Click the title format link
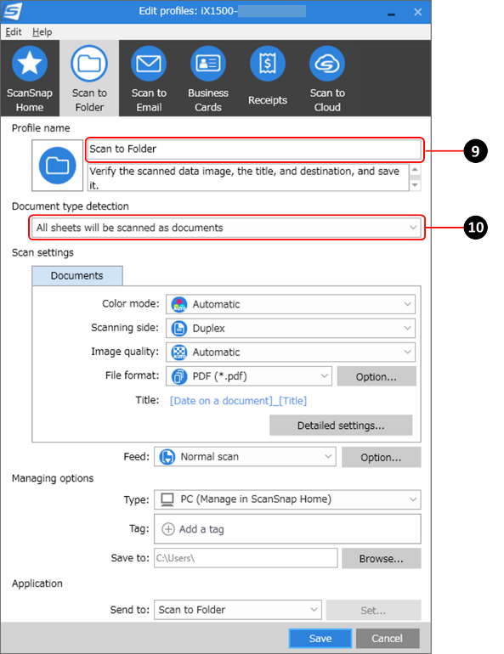This screenshot has height=654, width=504. (x=238, y=401)
